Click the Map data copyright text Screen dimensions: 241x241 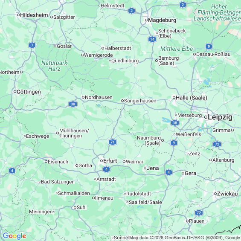185,238
